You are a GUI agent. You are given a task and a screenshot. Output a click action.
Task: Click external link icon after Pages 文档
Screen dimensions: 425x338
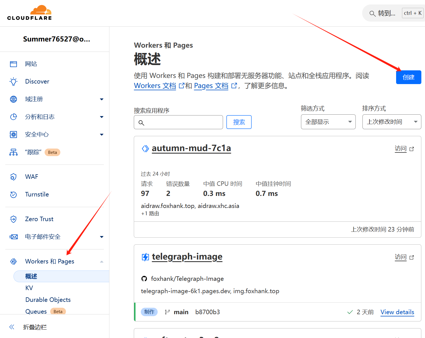tap(234, 85)
